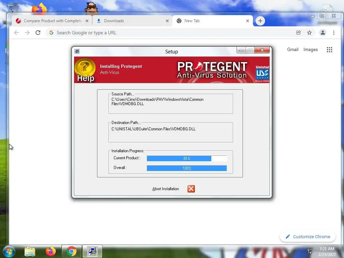
Task: Click the Compare Product tab favicon
Action: pyautogui.click(x=18, y=21)
